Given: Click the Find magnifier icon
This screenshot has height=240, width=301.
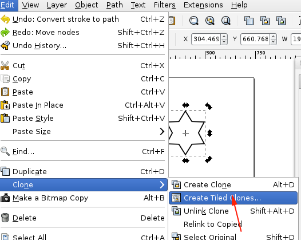Looking at the screenshot, I should (x=5, y=151).
